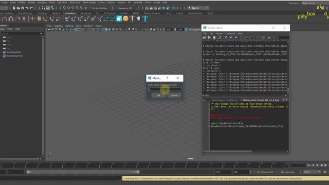The height and width of the screenshot is (185, 329).
Task: Click Cancel in the Maya shelf name dialog
Action: point(174,96)
